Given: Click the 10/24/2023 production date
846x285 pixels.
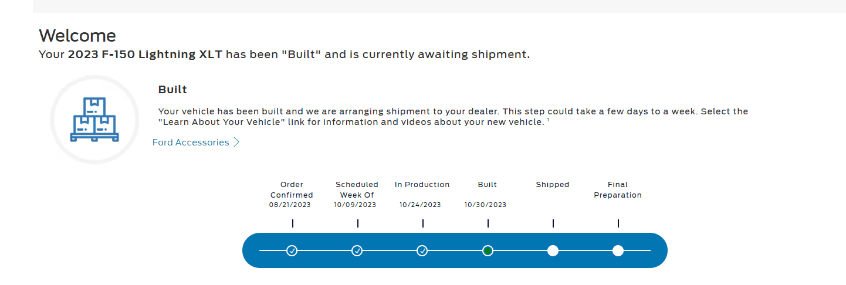Looking at the screenshot, I should (x=420, y=205).
